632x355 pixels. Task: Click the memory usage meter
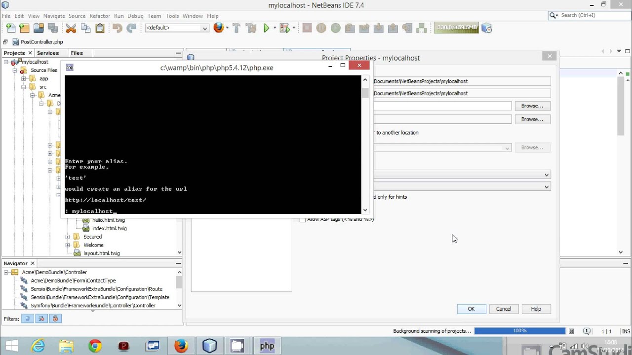coord(456,28)
